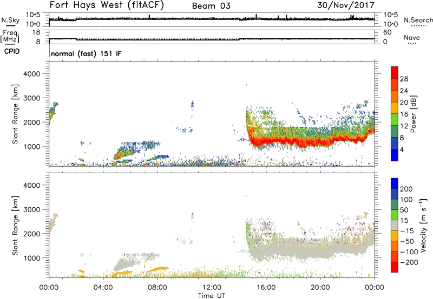Viewport: 433px width, 299px height.
Task: Click the 'Slant Range [km]' label of the power panel
Action: 15,114
